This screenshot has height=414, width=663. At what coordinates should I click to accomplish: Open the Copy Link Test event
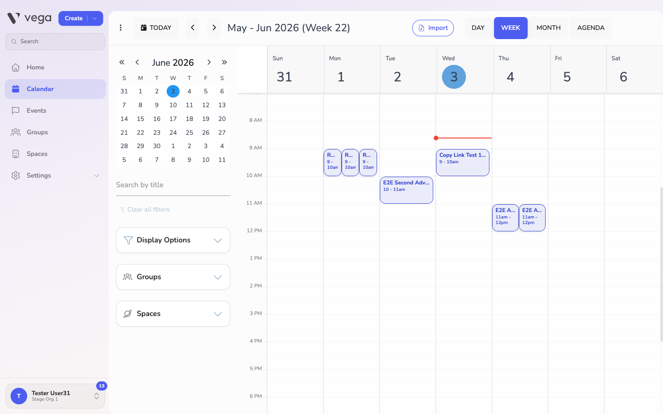click(x=462, y=162)
